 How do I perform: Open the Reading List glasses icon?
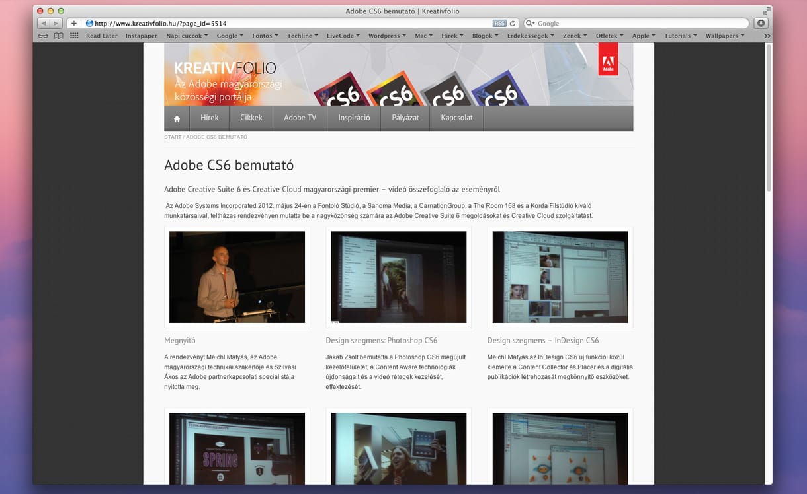pyautogui.click(x=43, y=36)
